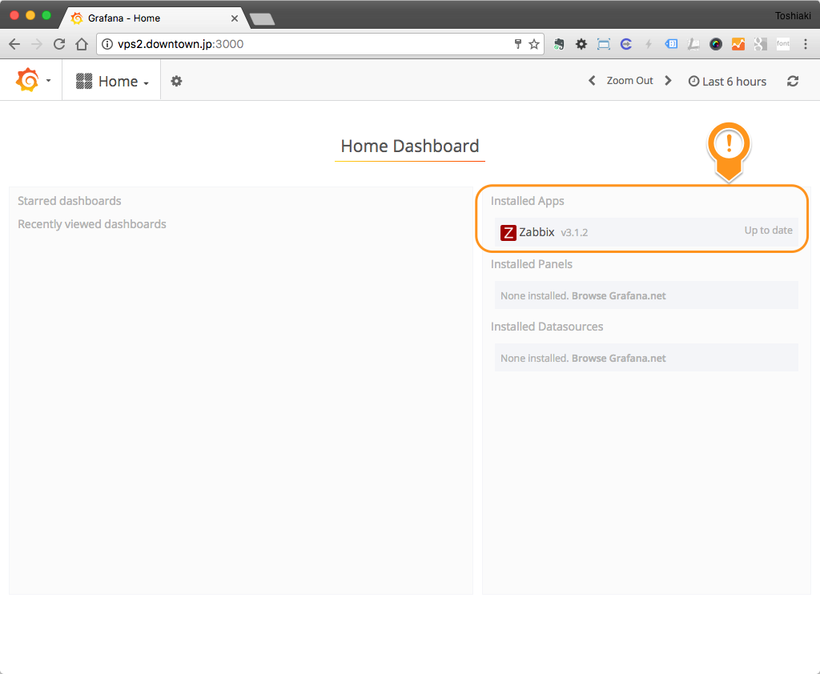Screen dimensions: 820x674
Task: Open the black gear extension icon
Action: click(x=581, y=44)
